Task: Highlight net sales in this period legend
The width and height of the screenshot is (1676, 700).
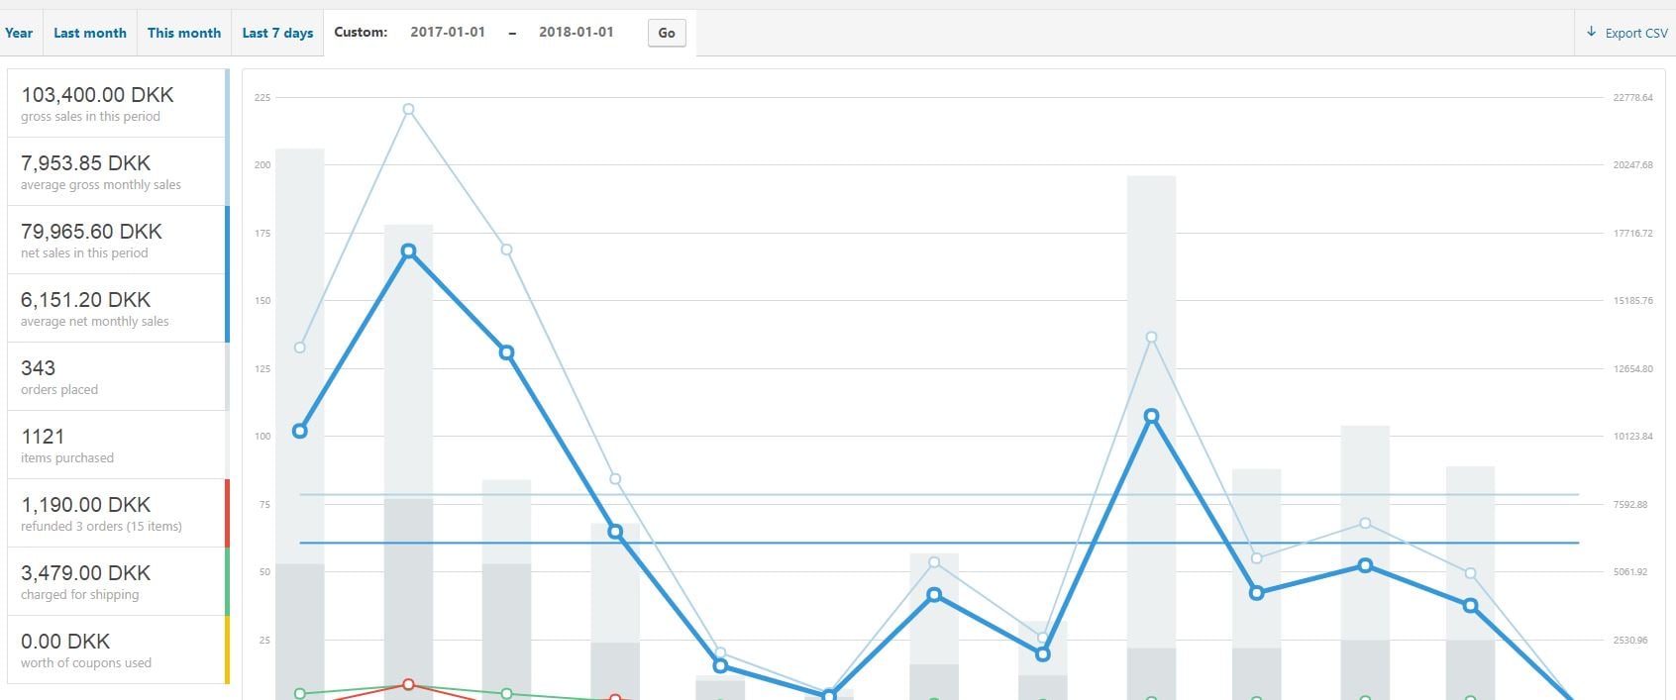Action: (x=117, y=240)
